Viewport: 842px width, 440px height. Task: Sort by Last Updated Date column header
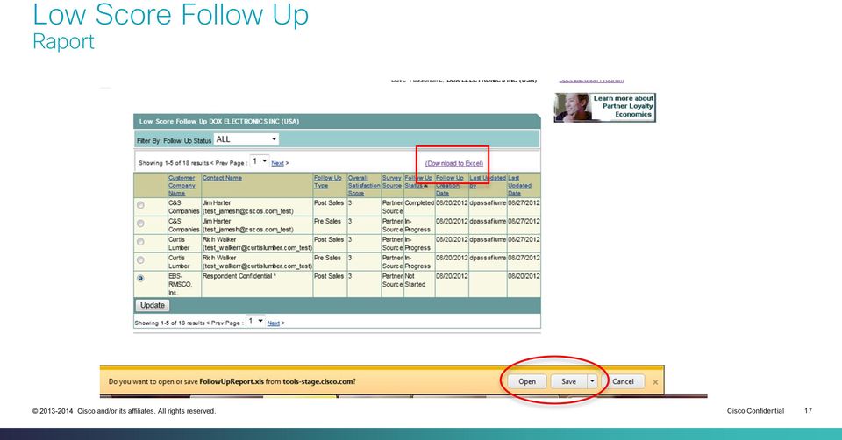[x=519, y=185]
